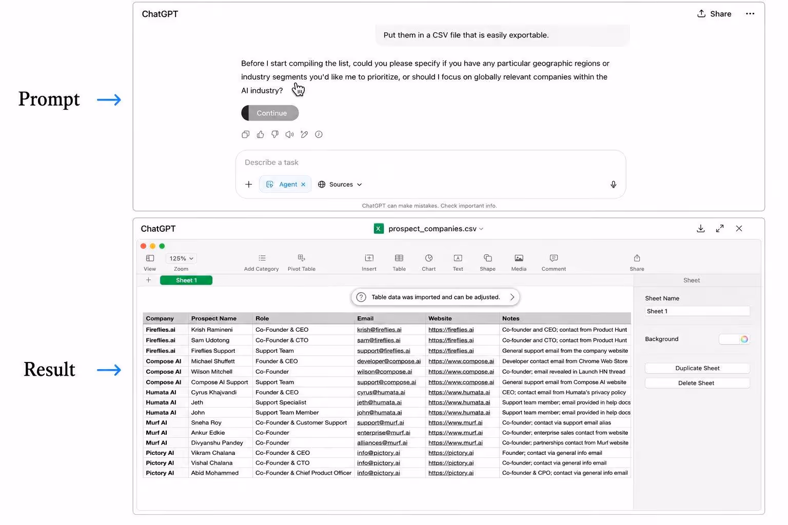Image resolution: width=788 pixels, height=525 pixels.
Task: Open the krish@fireflies.ai email link
Action: (379, 330)
